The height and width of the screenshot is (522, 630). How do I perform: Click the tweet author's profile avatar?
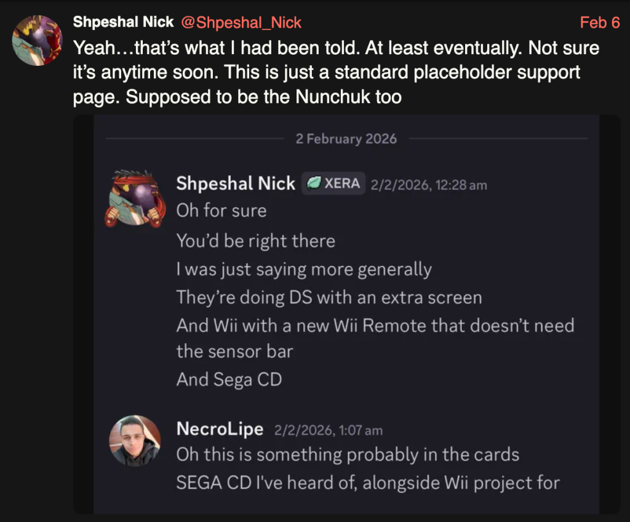(x=37, y=41)
